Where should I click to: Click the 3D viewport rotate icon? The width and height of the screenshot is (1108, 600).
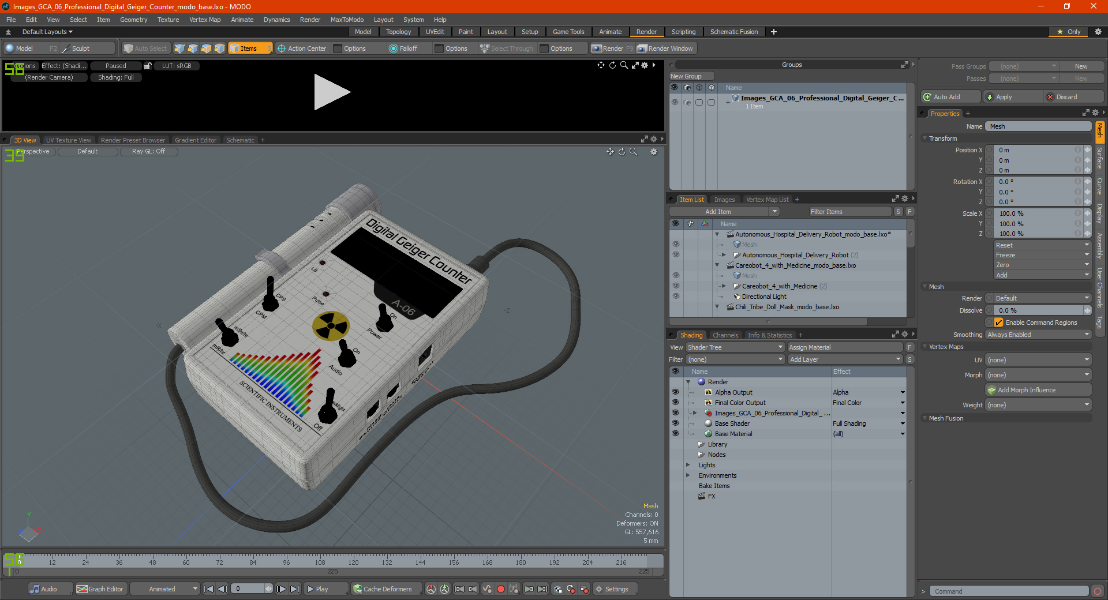(x=622, y=152)
